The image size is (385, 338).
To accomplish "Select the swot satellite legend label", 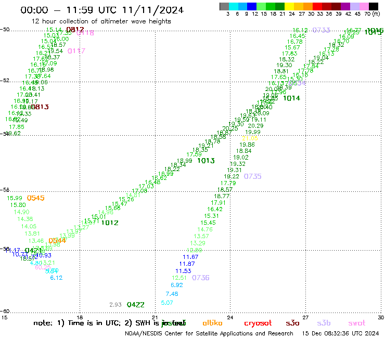I will coord(357,323).
